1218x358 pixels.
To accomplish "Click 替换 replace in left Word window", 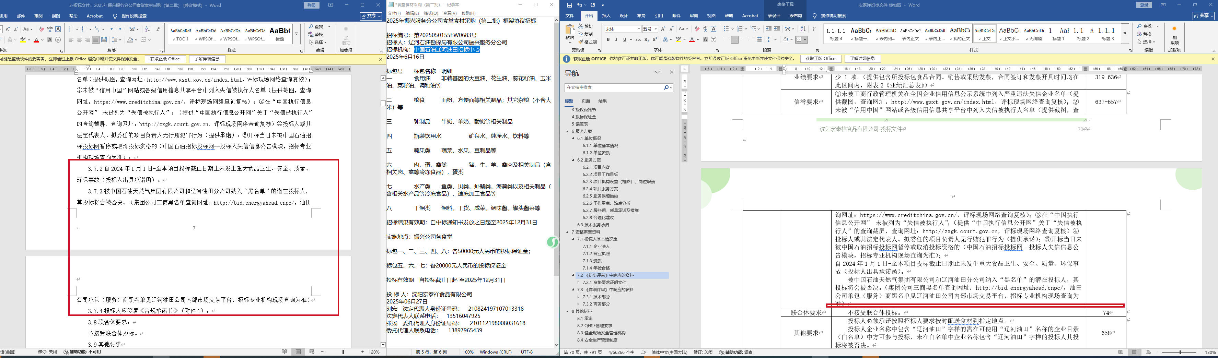I will (x=316, y=35).
